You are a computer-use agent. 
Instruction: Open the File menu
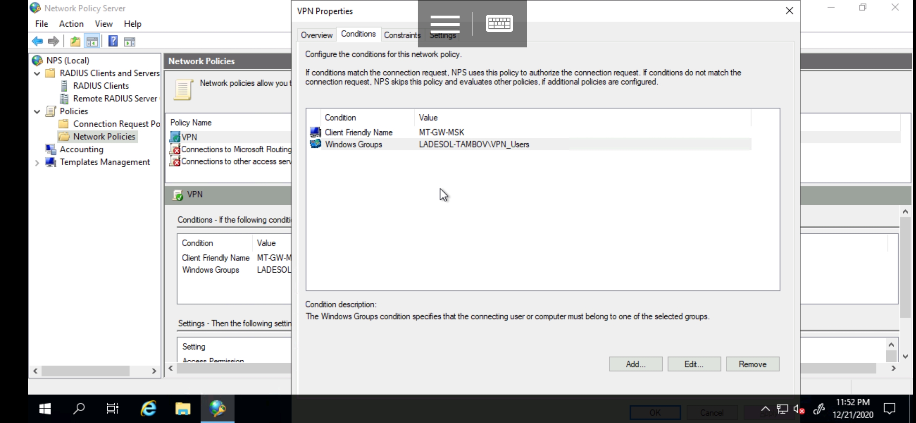click(41, 24)
